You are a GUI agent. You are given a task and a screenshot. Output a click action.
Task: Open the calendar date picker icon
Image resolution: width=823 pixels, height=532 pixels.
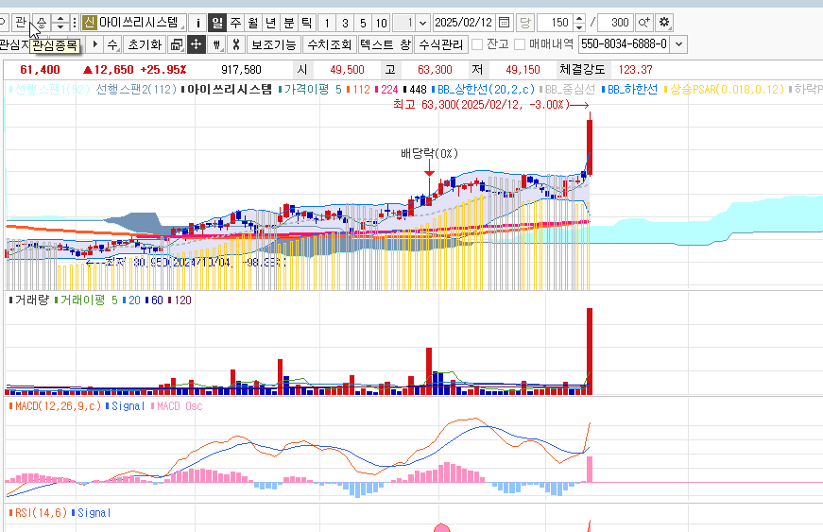pos(504,22)
